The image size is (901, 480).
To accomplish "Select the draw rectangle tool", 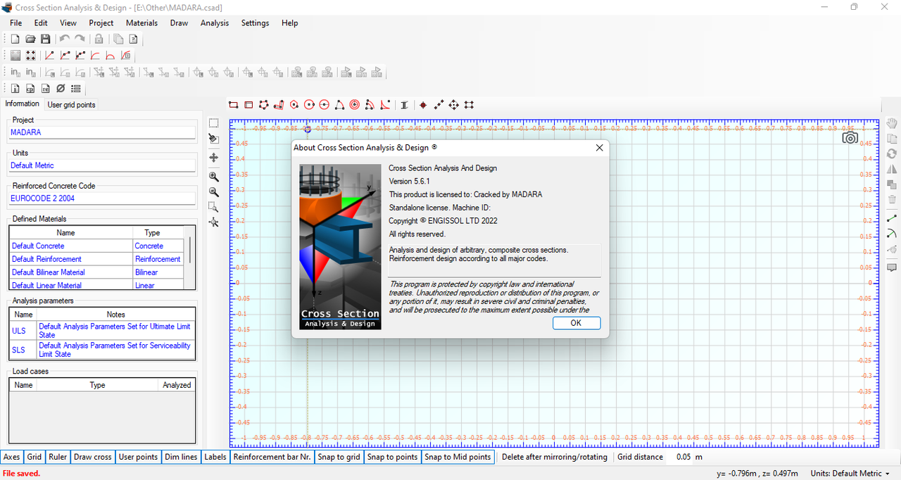I will [234, 105].
